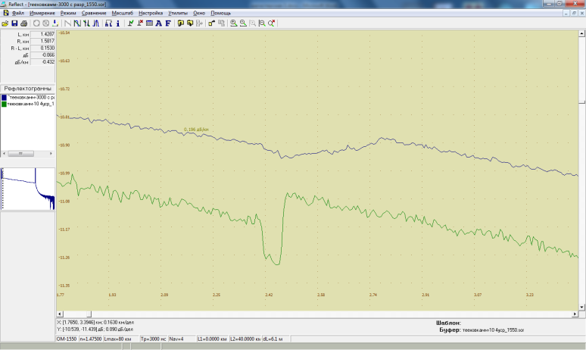Viewport: 586px width, 350px height.
Task: Click the dark blue trace color swatch
Action: [x=4, y=98]
